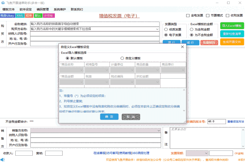This screenshot has height=163, width=245.
Task: Click the 收款人 input field
Action: [x=24, y=153]
